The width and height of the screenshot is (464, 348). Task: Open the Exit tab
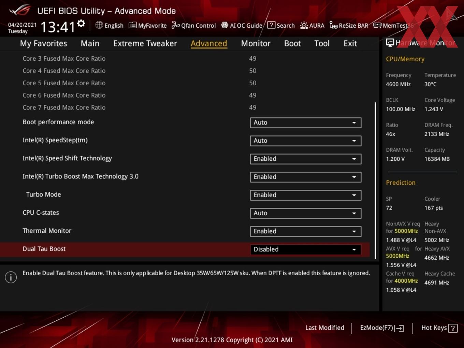pyautogui.click(x=350, y=43)
